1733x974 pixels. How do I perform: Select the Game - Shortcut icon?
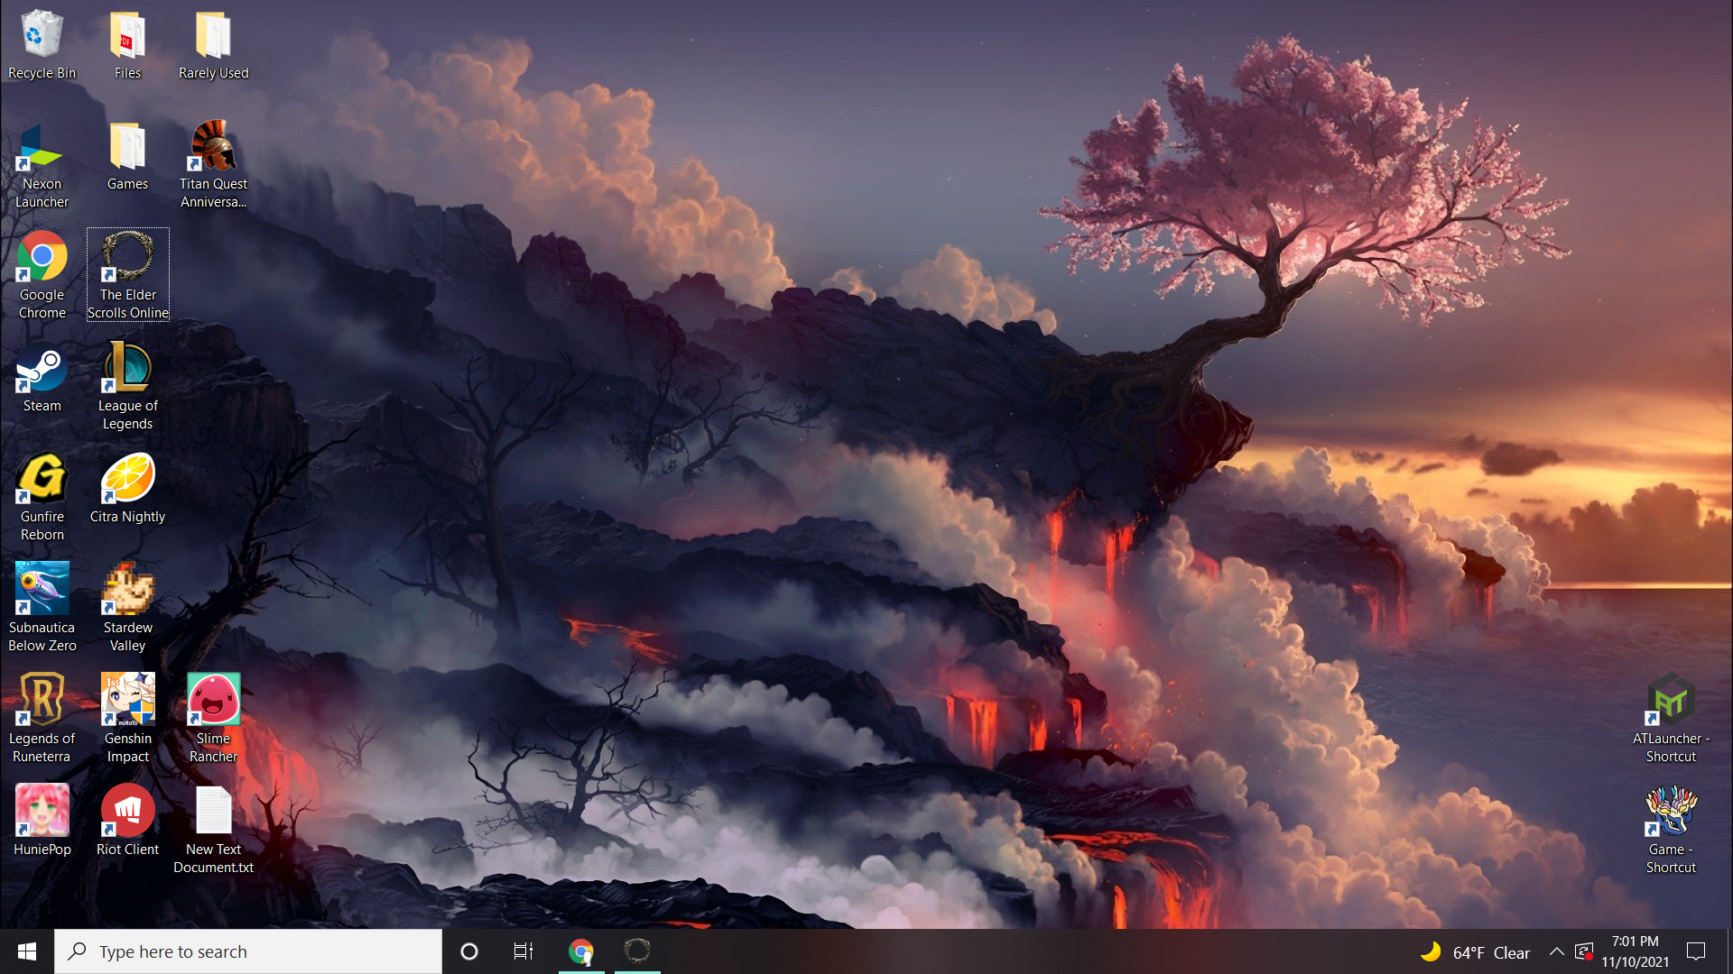[x=1671, y=830]
